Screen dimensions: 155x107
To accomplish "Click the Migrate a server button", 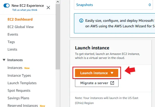I will click(x=97, y=83).
